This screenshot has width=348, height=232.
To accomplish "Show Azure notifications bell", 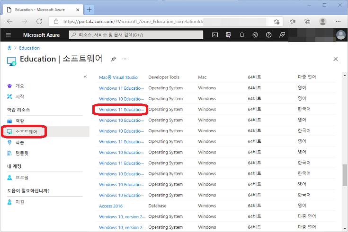I will coord(241,35).
